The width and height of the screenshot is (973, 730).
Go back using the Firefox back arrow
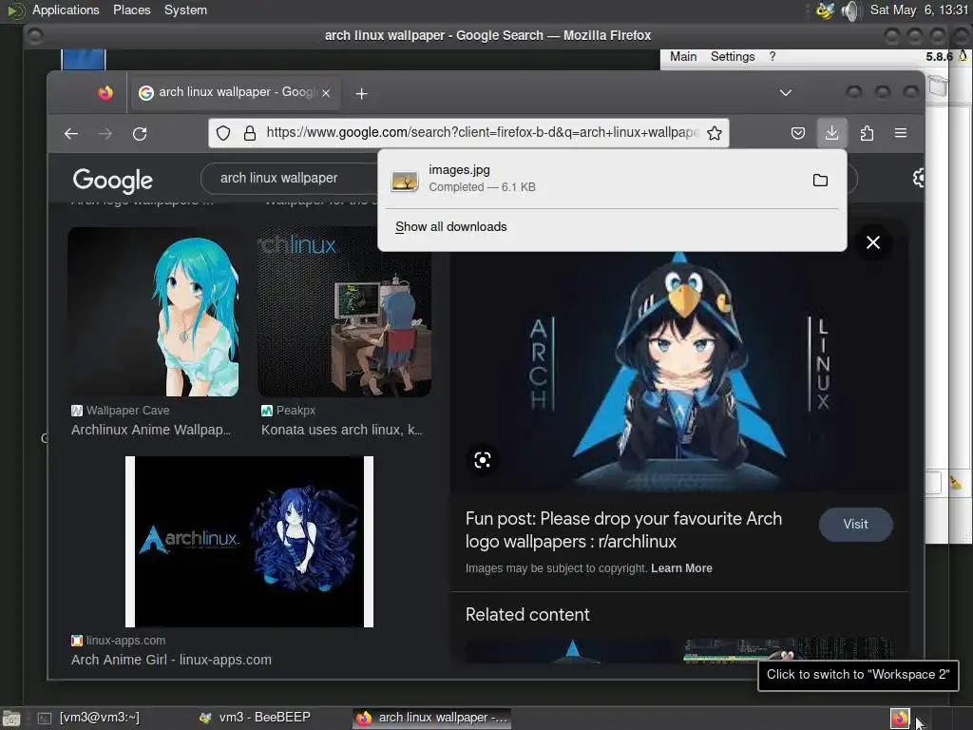(71, 133)
